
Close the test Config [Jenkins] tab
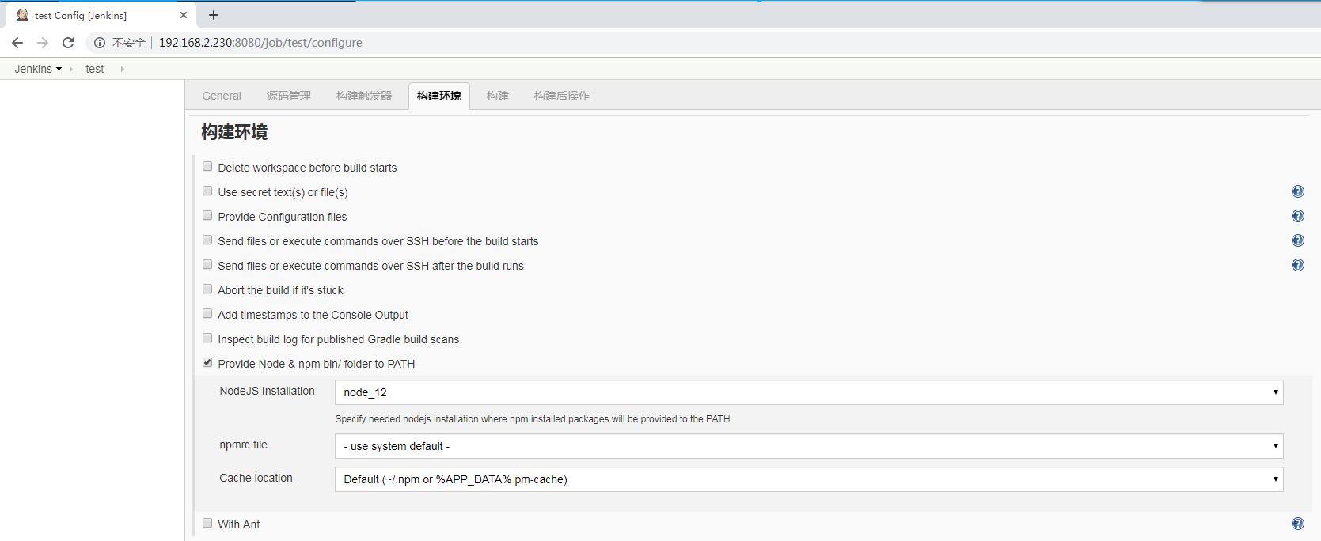184,15
